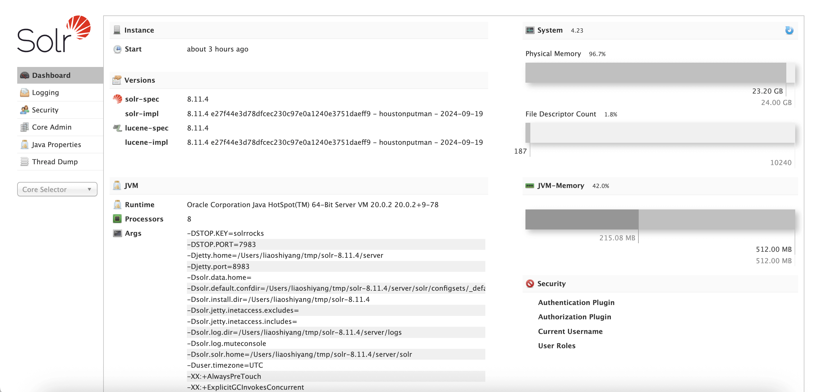This screenshot has width=819, height=392.
Task: Click the JVM-Memory usage bar
Action: click(x=660, y=219)
